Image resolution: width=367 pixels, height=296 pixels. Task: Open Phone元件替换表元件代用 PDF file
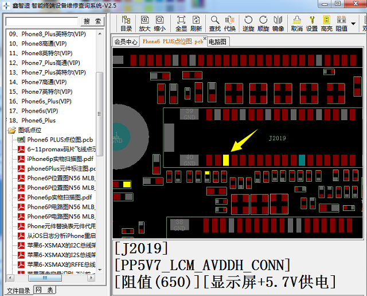pos(57,226)
